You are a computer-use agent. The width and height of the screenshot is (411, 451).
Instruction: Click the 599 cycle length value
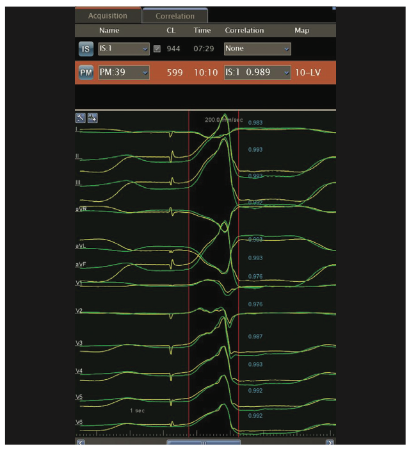coord(175,72)
